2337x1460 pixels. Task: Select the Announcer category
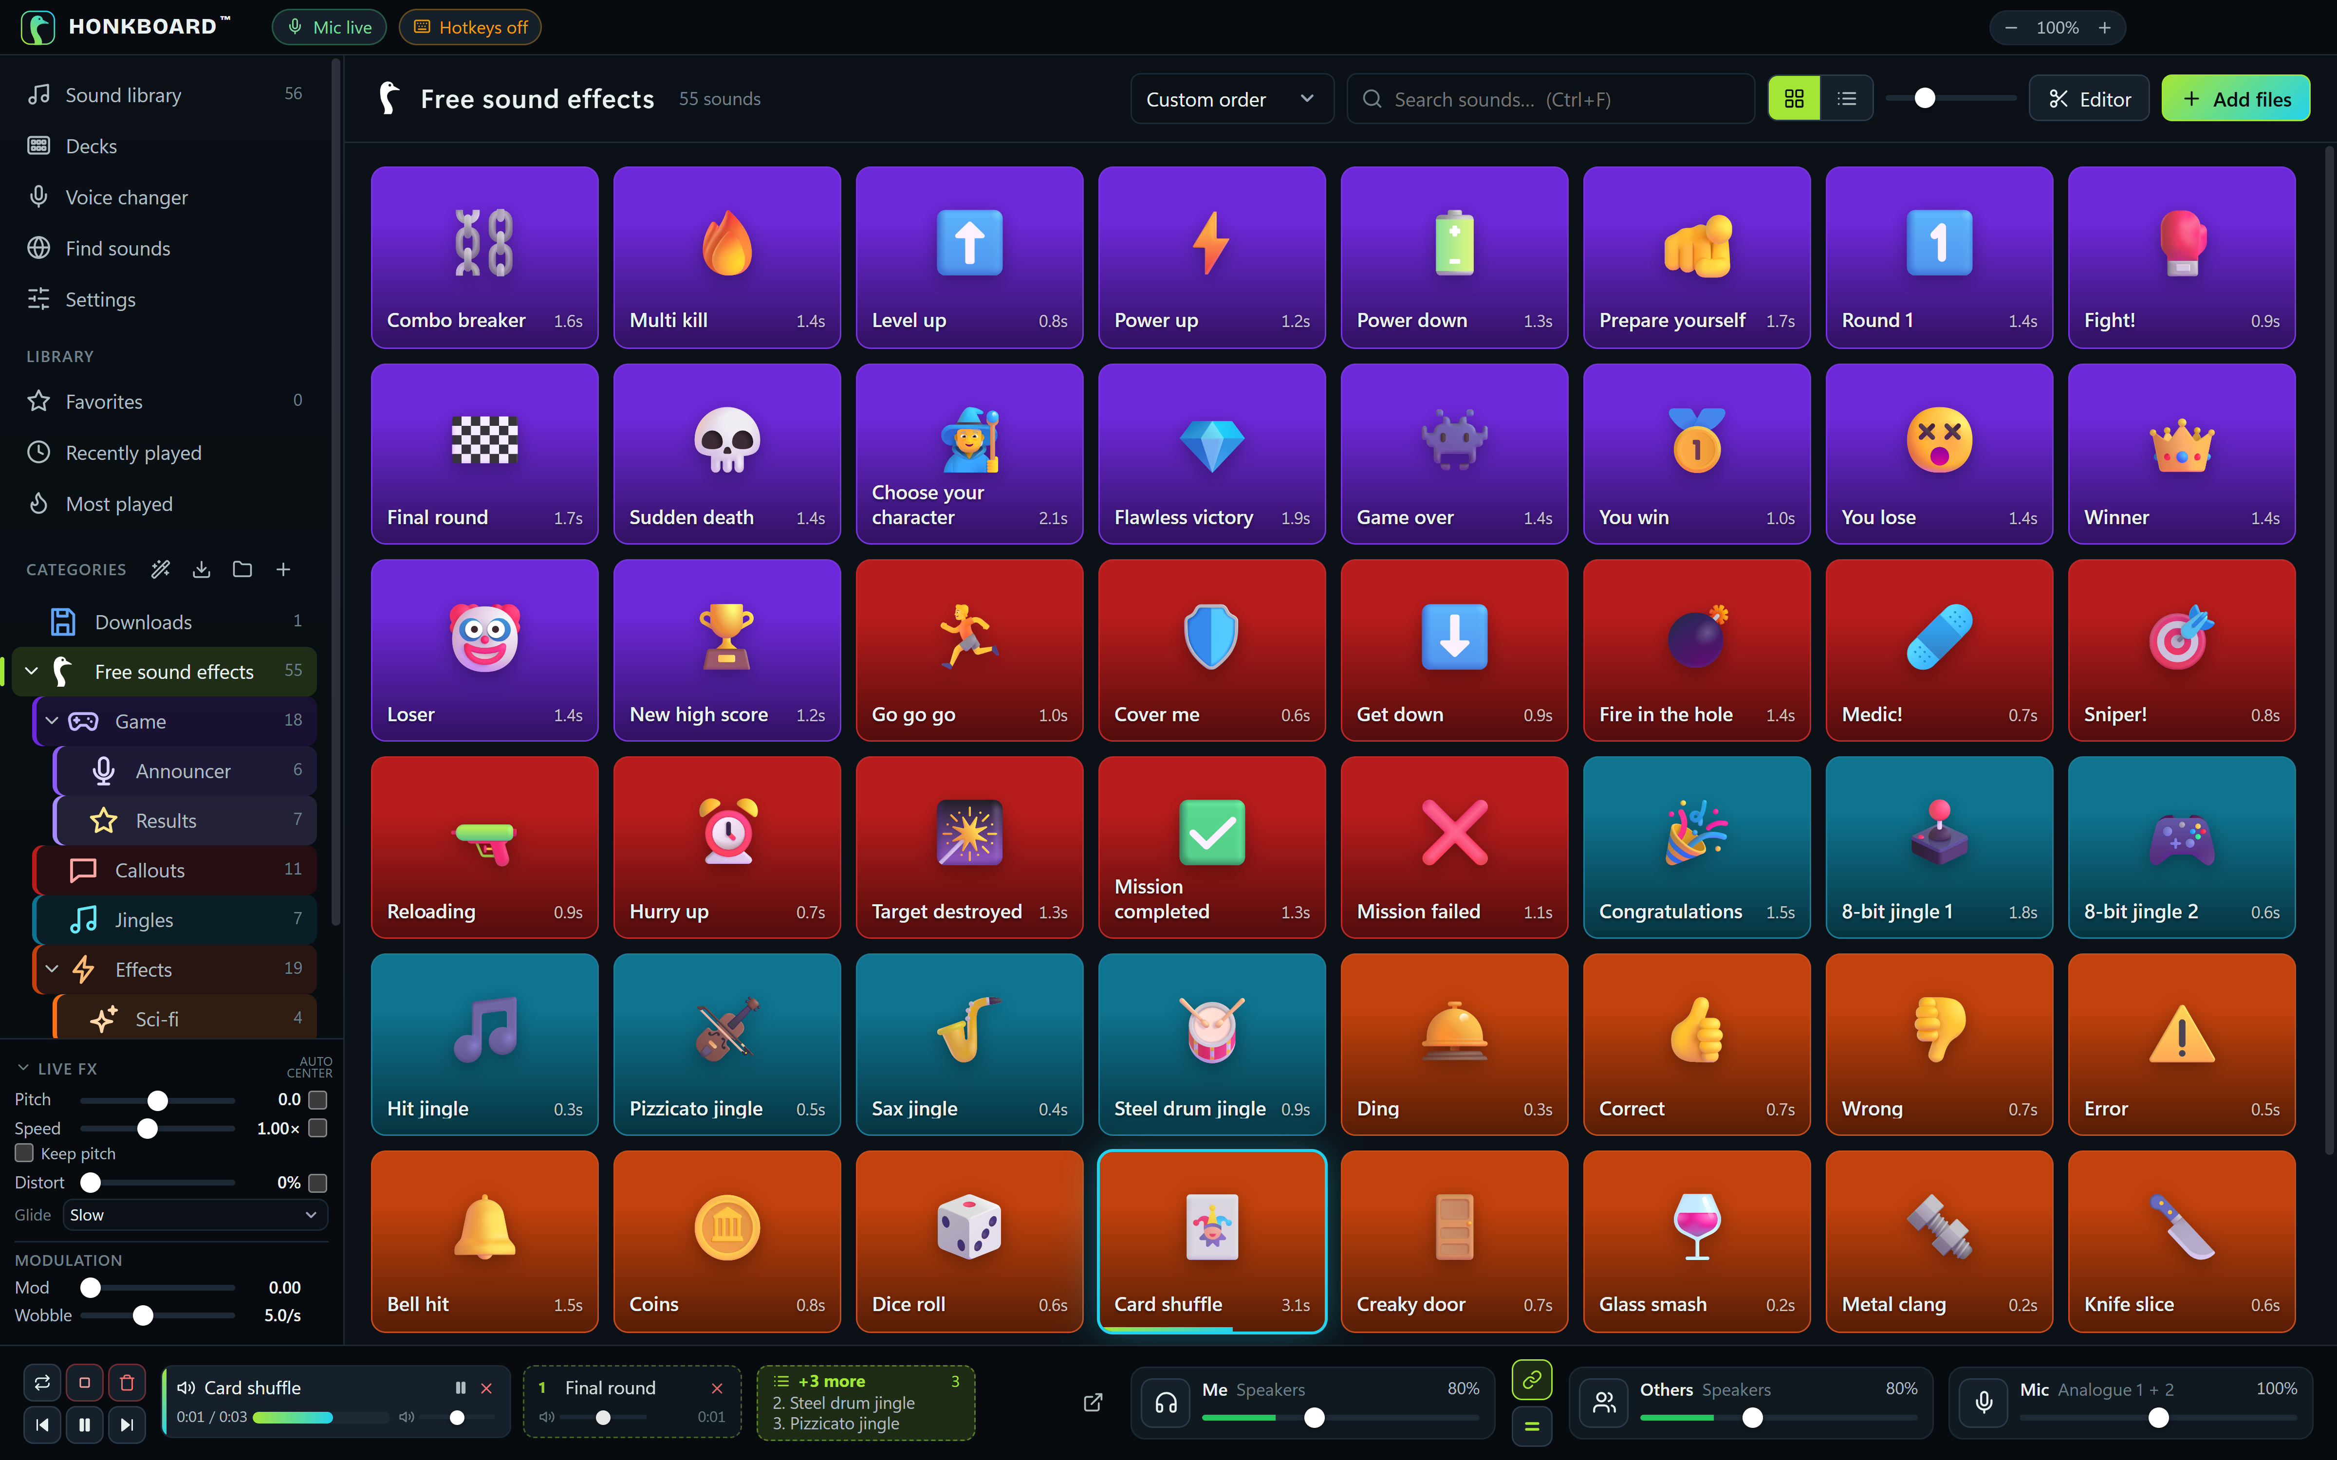point(185,770)
